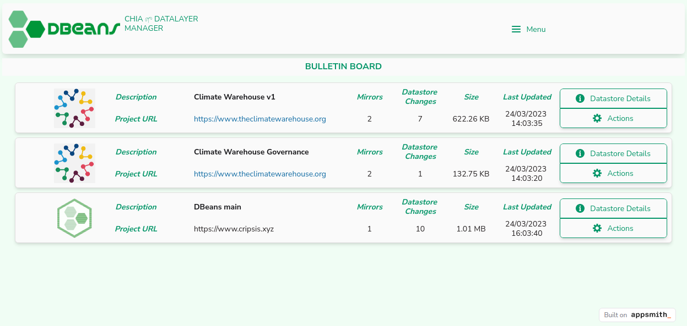Follow the Climate Warehouse Governance project URL link
Image resolution: width=687 pixels, height=326 pixels.
pos(260,174)
